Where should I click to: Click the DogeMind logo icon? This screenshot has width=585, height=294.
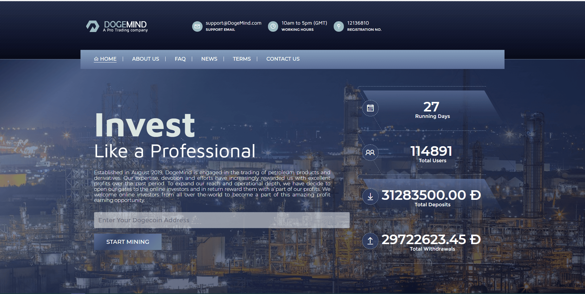93,26
